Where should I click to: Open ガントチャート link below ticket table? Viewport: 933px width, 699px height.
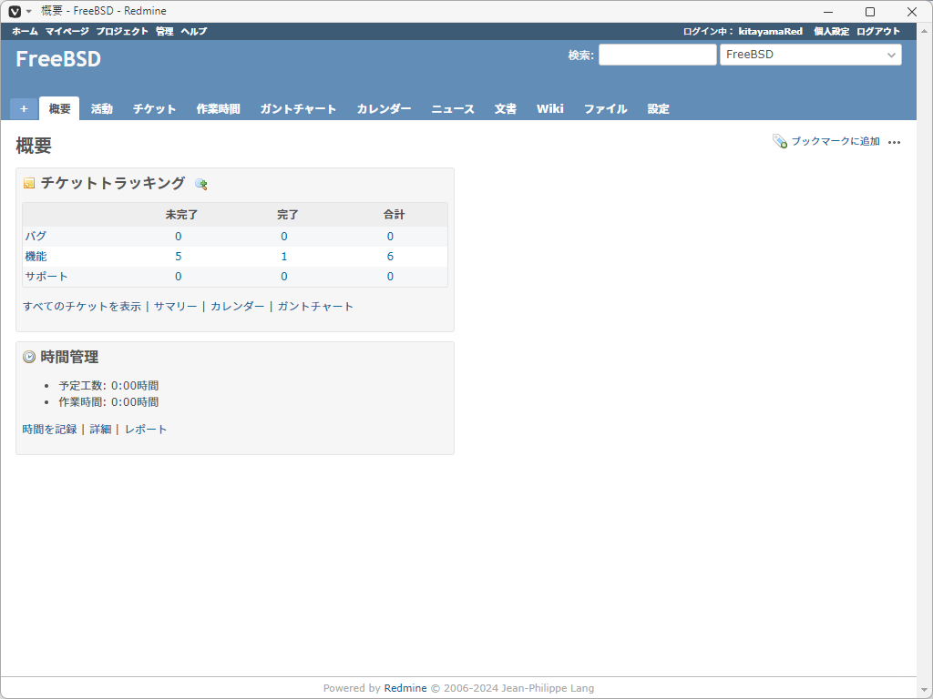click(315, 307)
